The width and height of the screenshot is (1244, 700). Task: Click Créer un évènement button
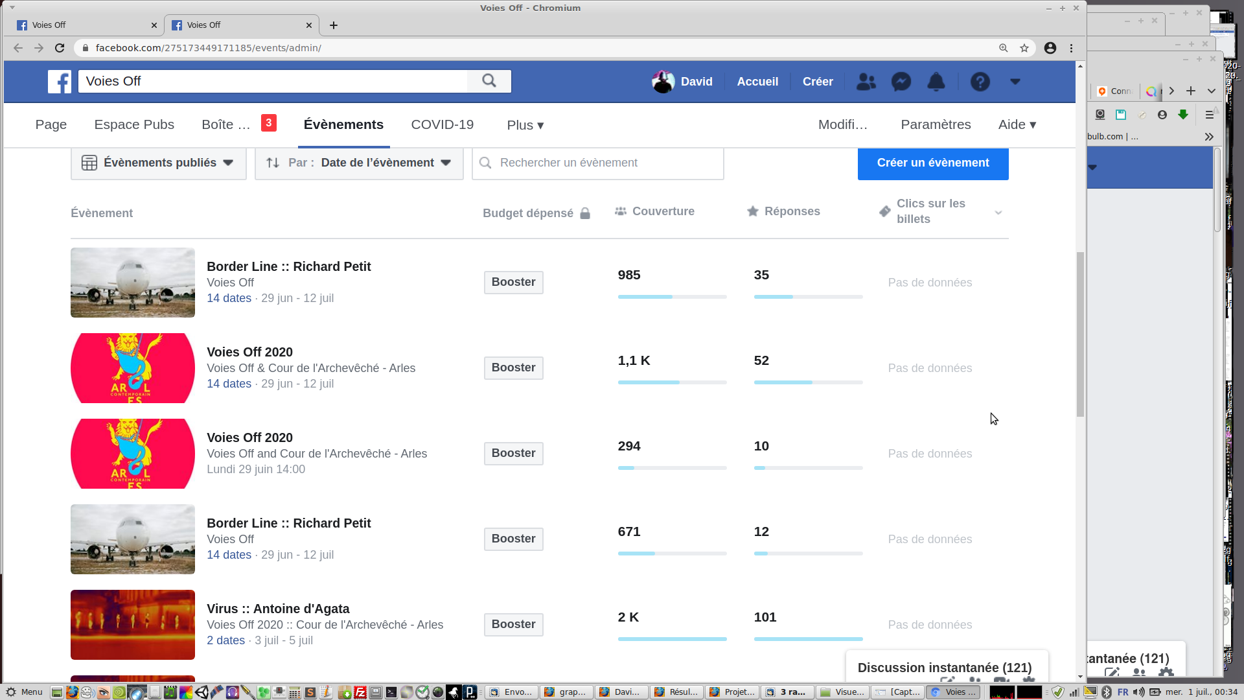click(932, 163)
